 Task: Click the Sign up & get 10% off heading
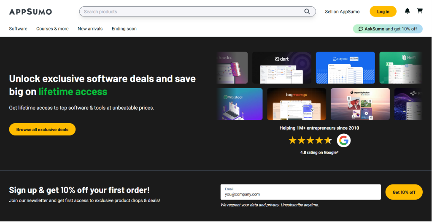[79, 190]
